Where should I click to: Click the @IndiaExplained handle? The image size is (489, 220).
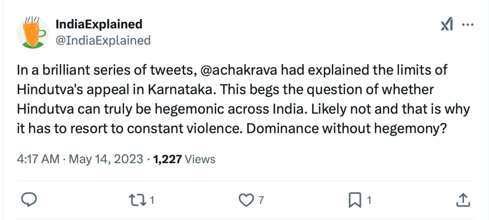point(103,40)
